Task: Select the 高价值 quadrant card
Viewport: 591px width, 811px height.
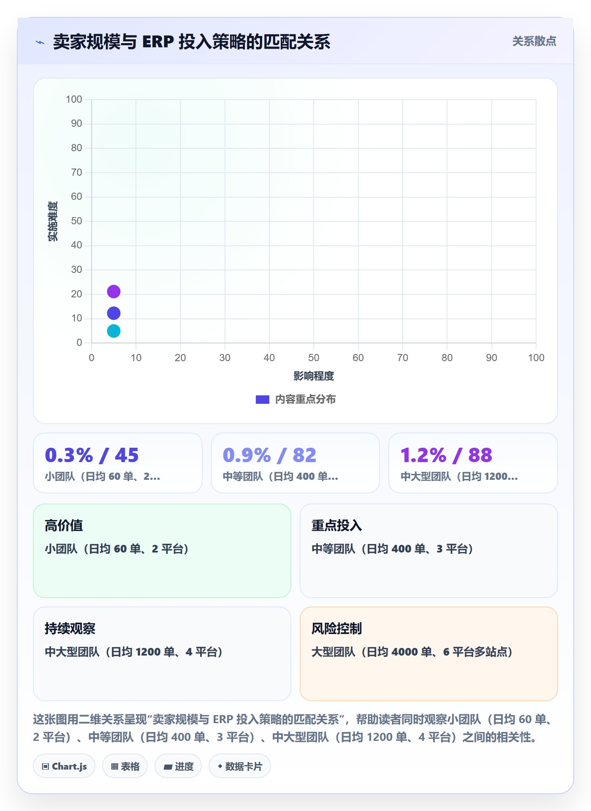Action: click(x=162, y=551)
